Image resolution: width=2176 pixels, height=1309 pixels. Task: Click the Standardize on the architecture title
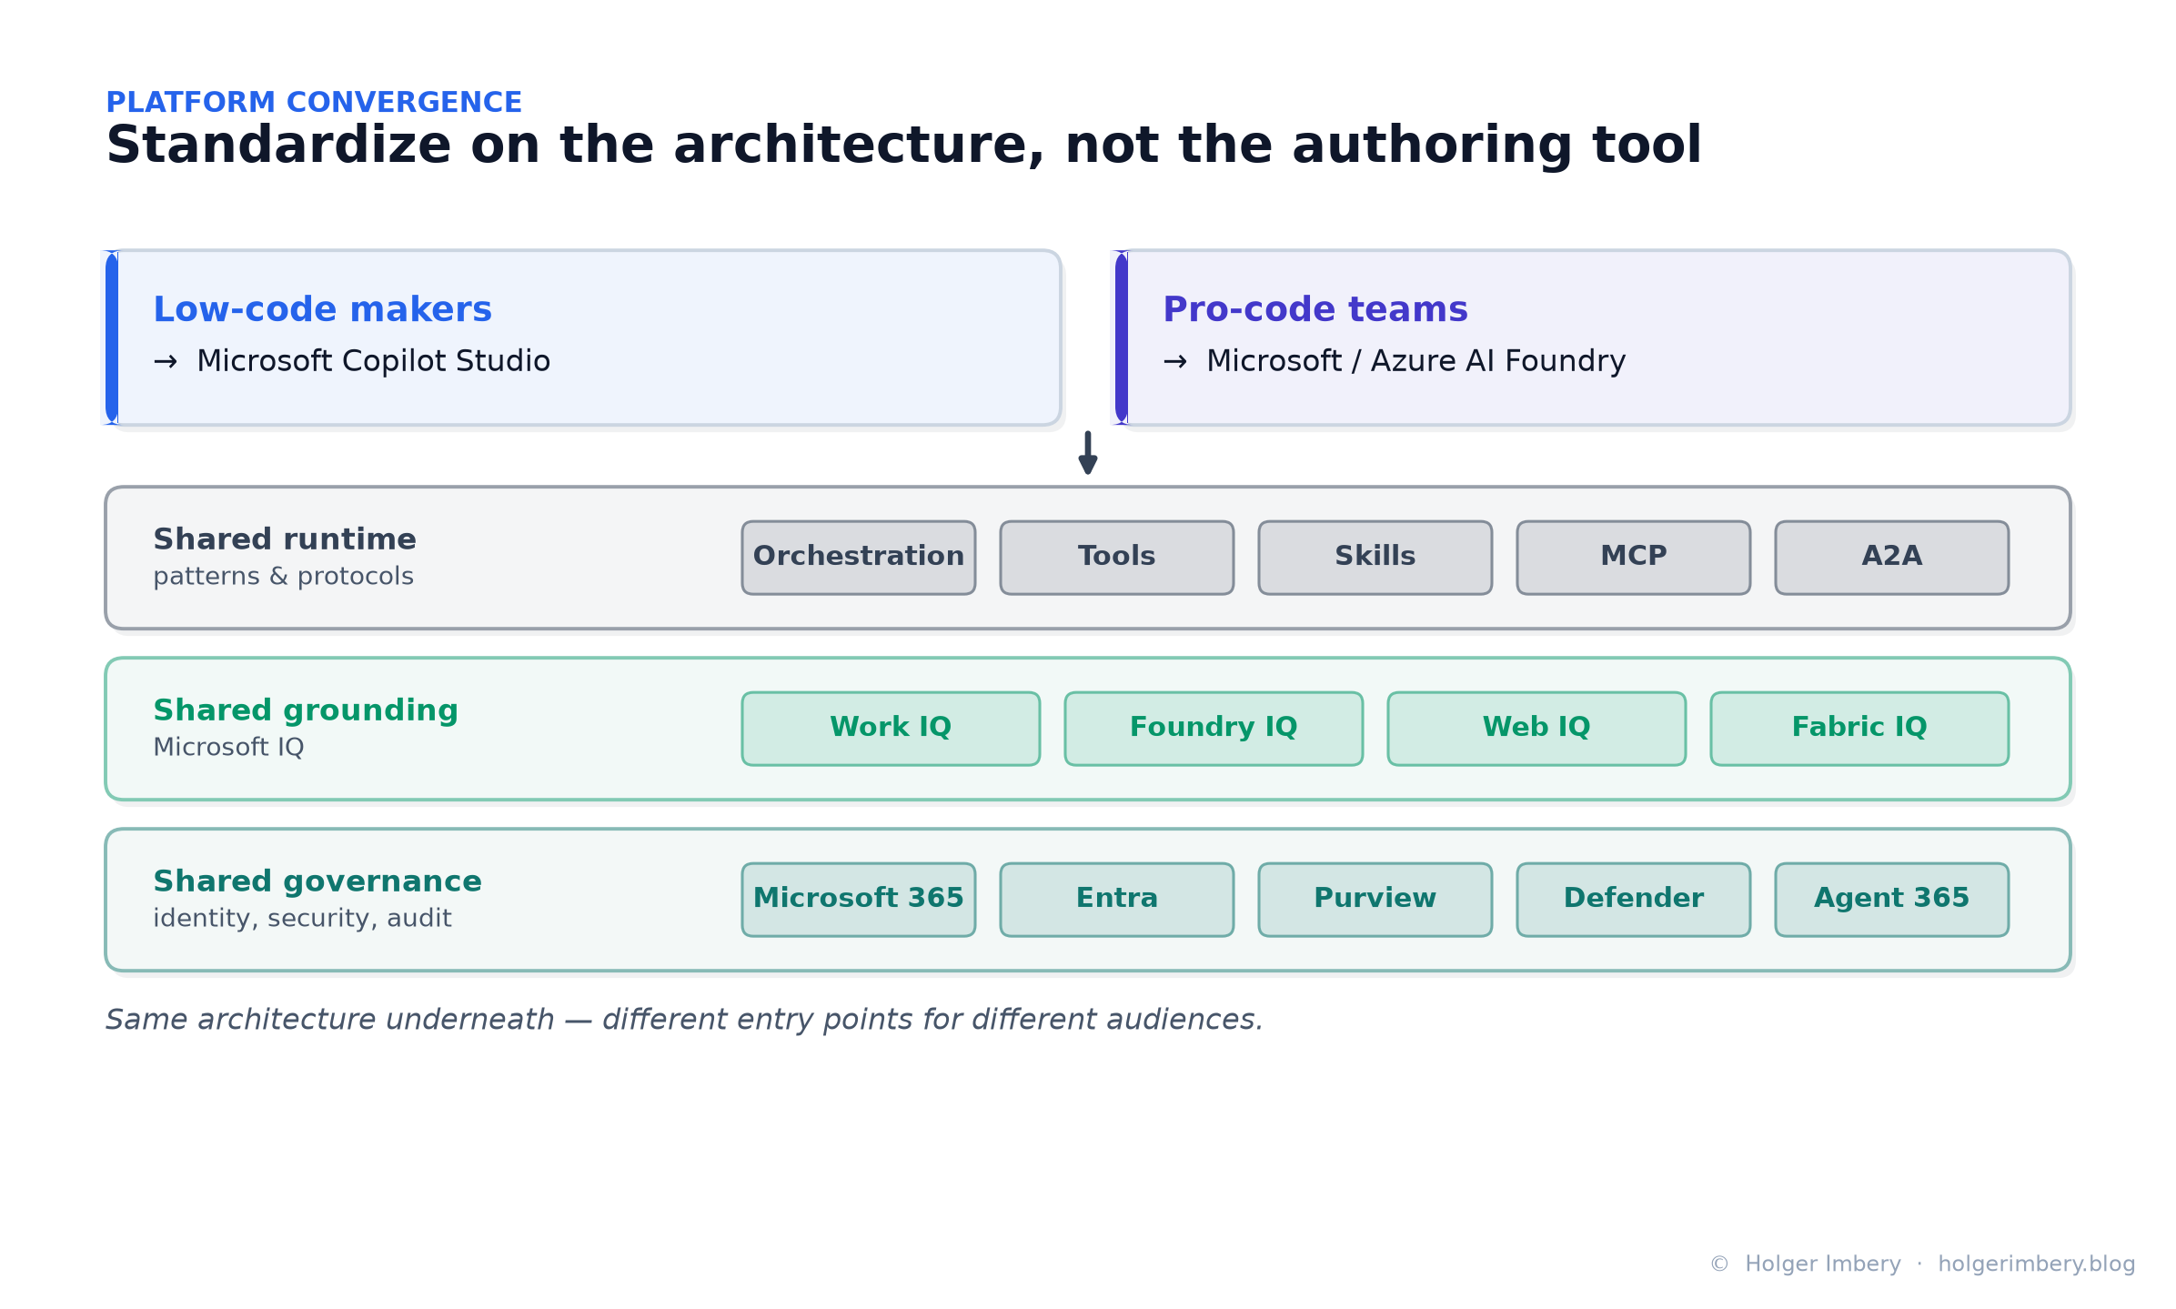click(x=903, y=146)
